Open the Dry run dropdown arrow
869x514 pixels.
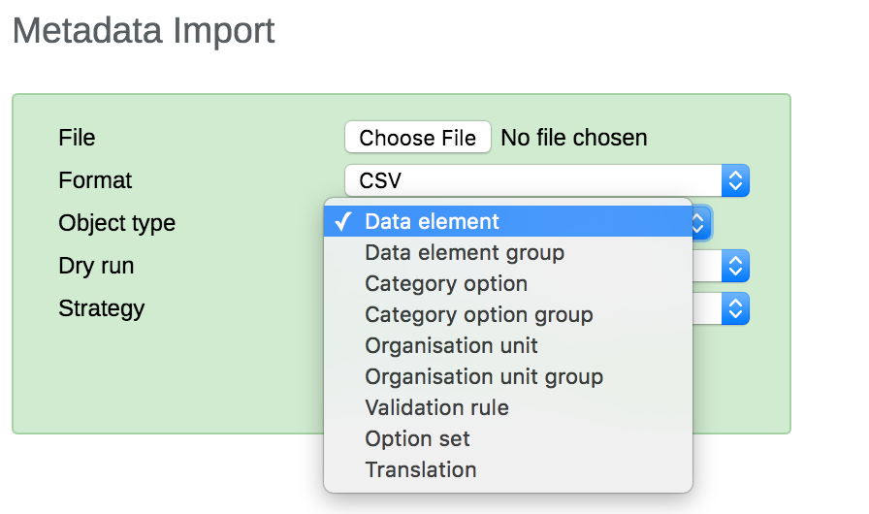click(736, 266)
